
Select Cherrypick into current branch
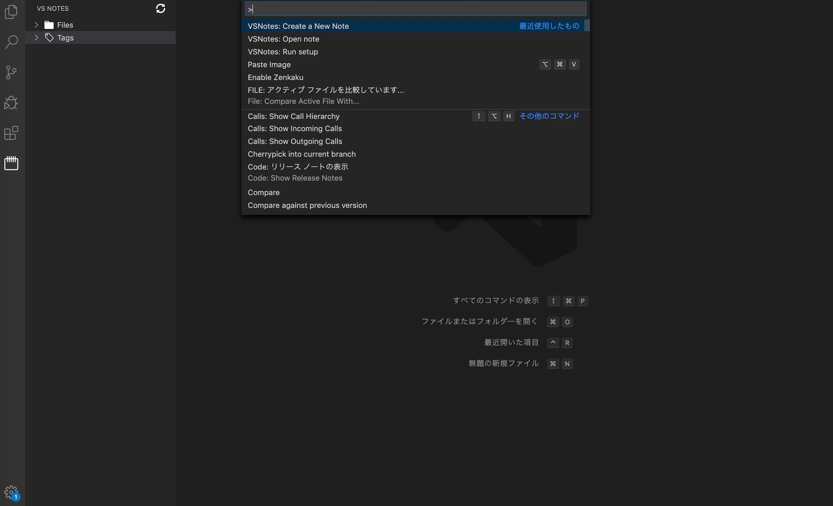point(302,154)
